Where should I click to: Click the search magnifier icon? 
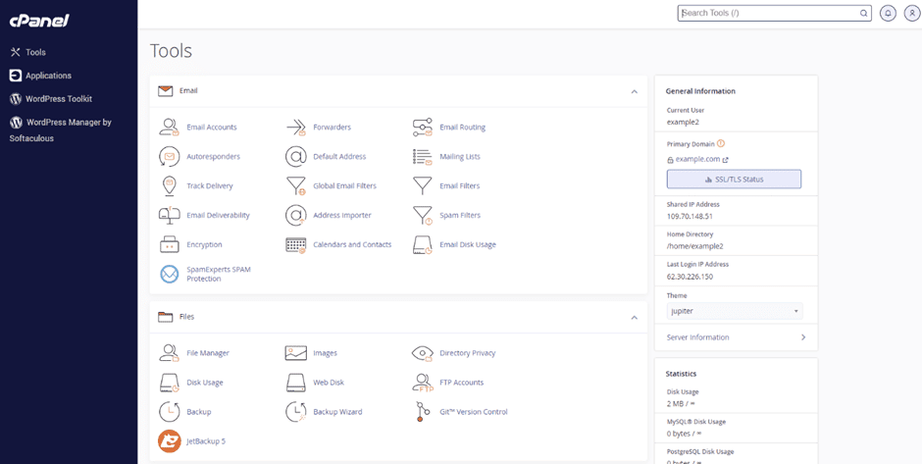click(x=864, y=13)
